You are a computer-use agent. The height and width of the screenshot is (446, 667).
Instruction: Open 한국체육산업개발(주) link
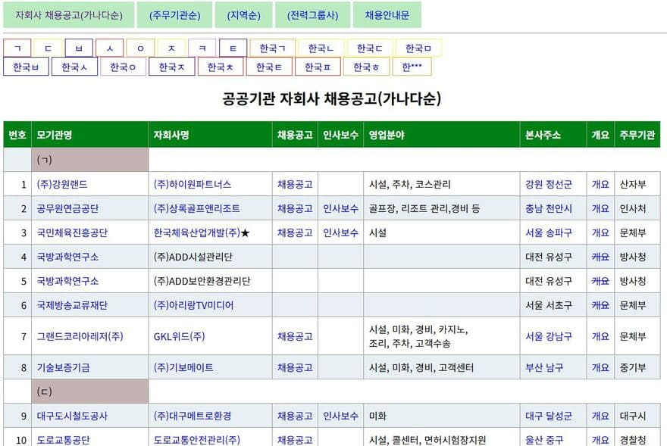[197, 232]
